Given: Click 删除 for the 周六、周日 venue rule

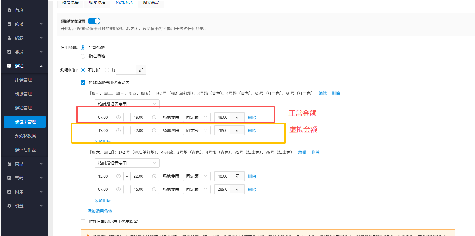Looking at the screenshot, I should 315,152.
